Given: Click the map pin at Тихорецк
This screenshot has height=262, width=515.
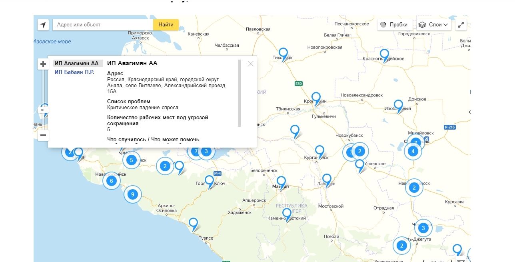Looking at the screenshot, I should pos(283,53).
